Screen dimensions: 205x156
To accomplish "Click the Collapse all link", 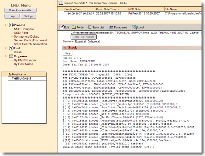I will (x=94, y=41).
